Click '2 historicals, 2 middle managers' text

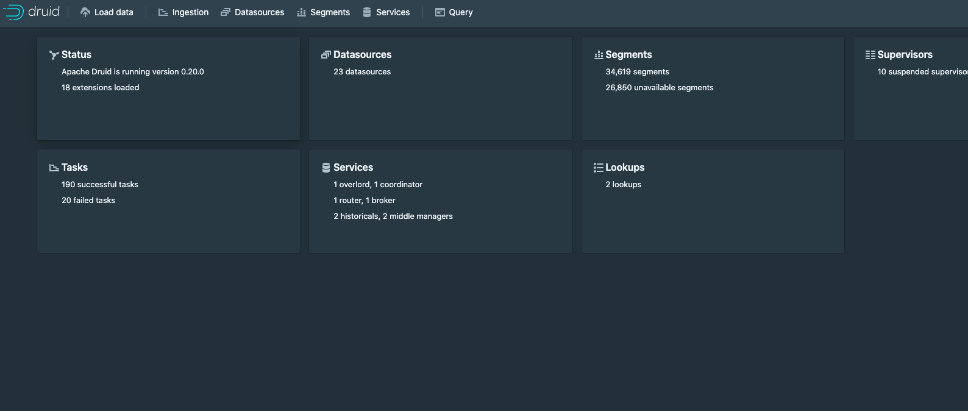click(x=393, y=216)
